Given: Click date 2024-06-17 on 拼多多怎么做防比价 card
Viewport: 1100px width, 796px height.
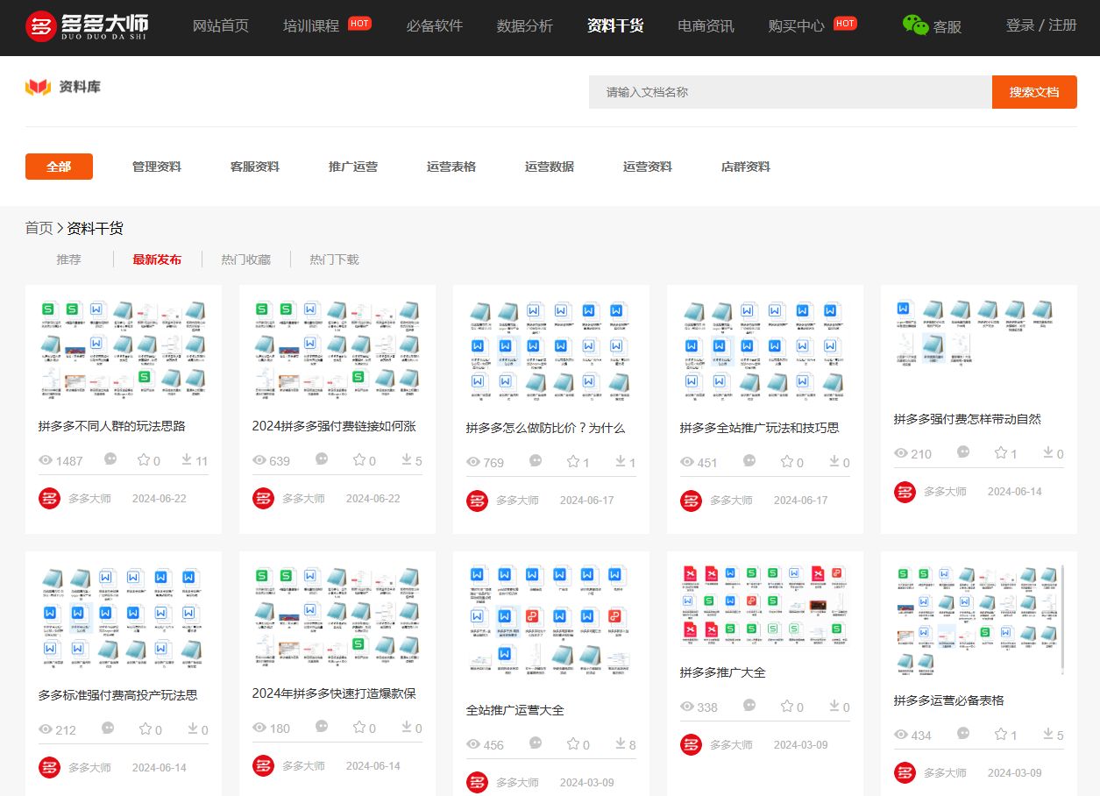Looking at the screenshot, I should tap(587, 501).
